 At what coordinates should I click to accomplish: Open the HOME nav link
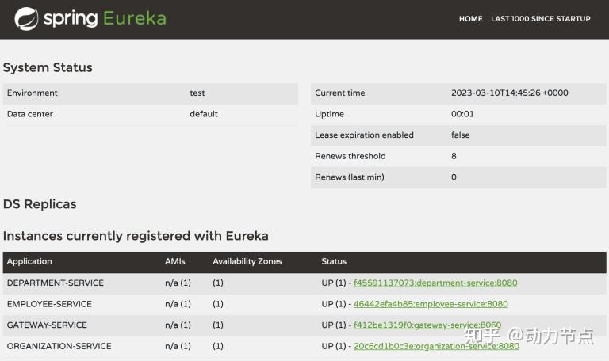coord(471,19)
